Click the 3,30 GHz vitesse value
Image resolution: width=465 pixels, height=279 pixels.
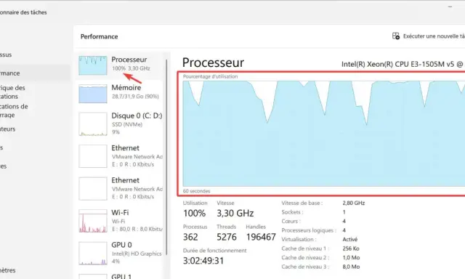click(x=235, y=213)
